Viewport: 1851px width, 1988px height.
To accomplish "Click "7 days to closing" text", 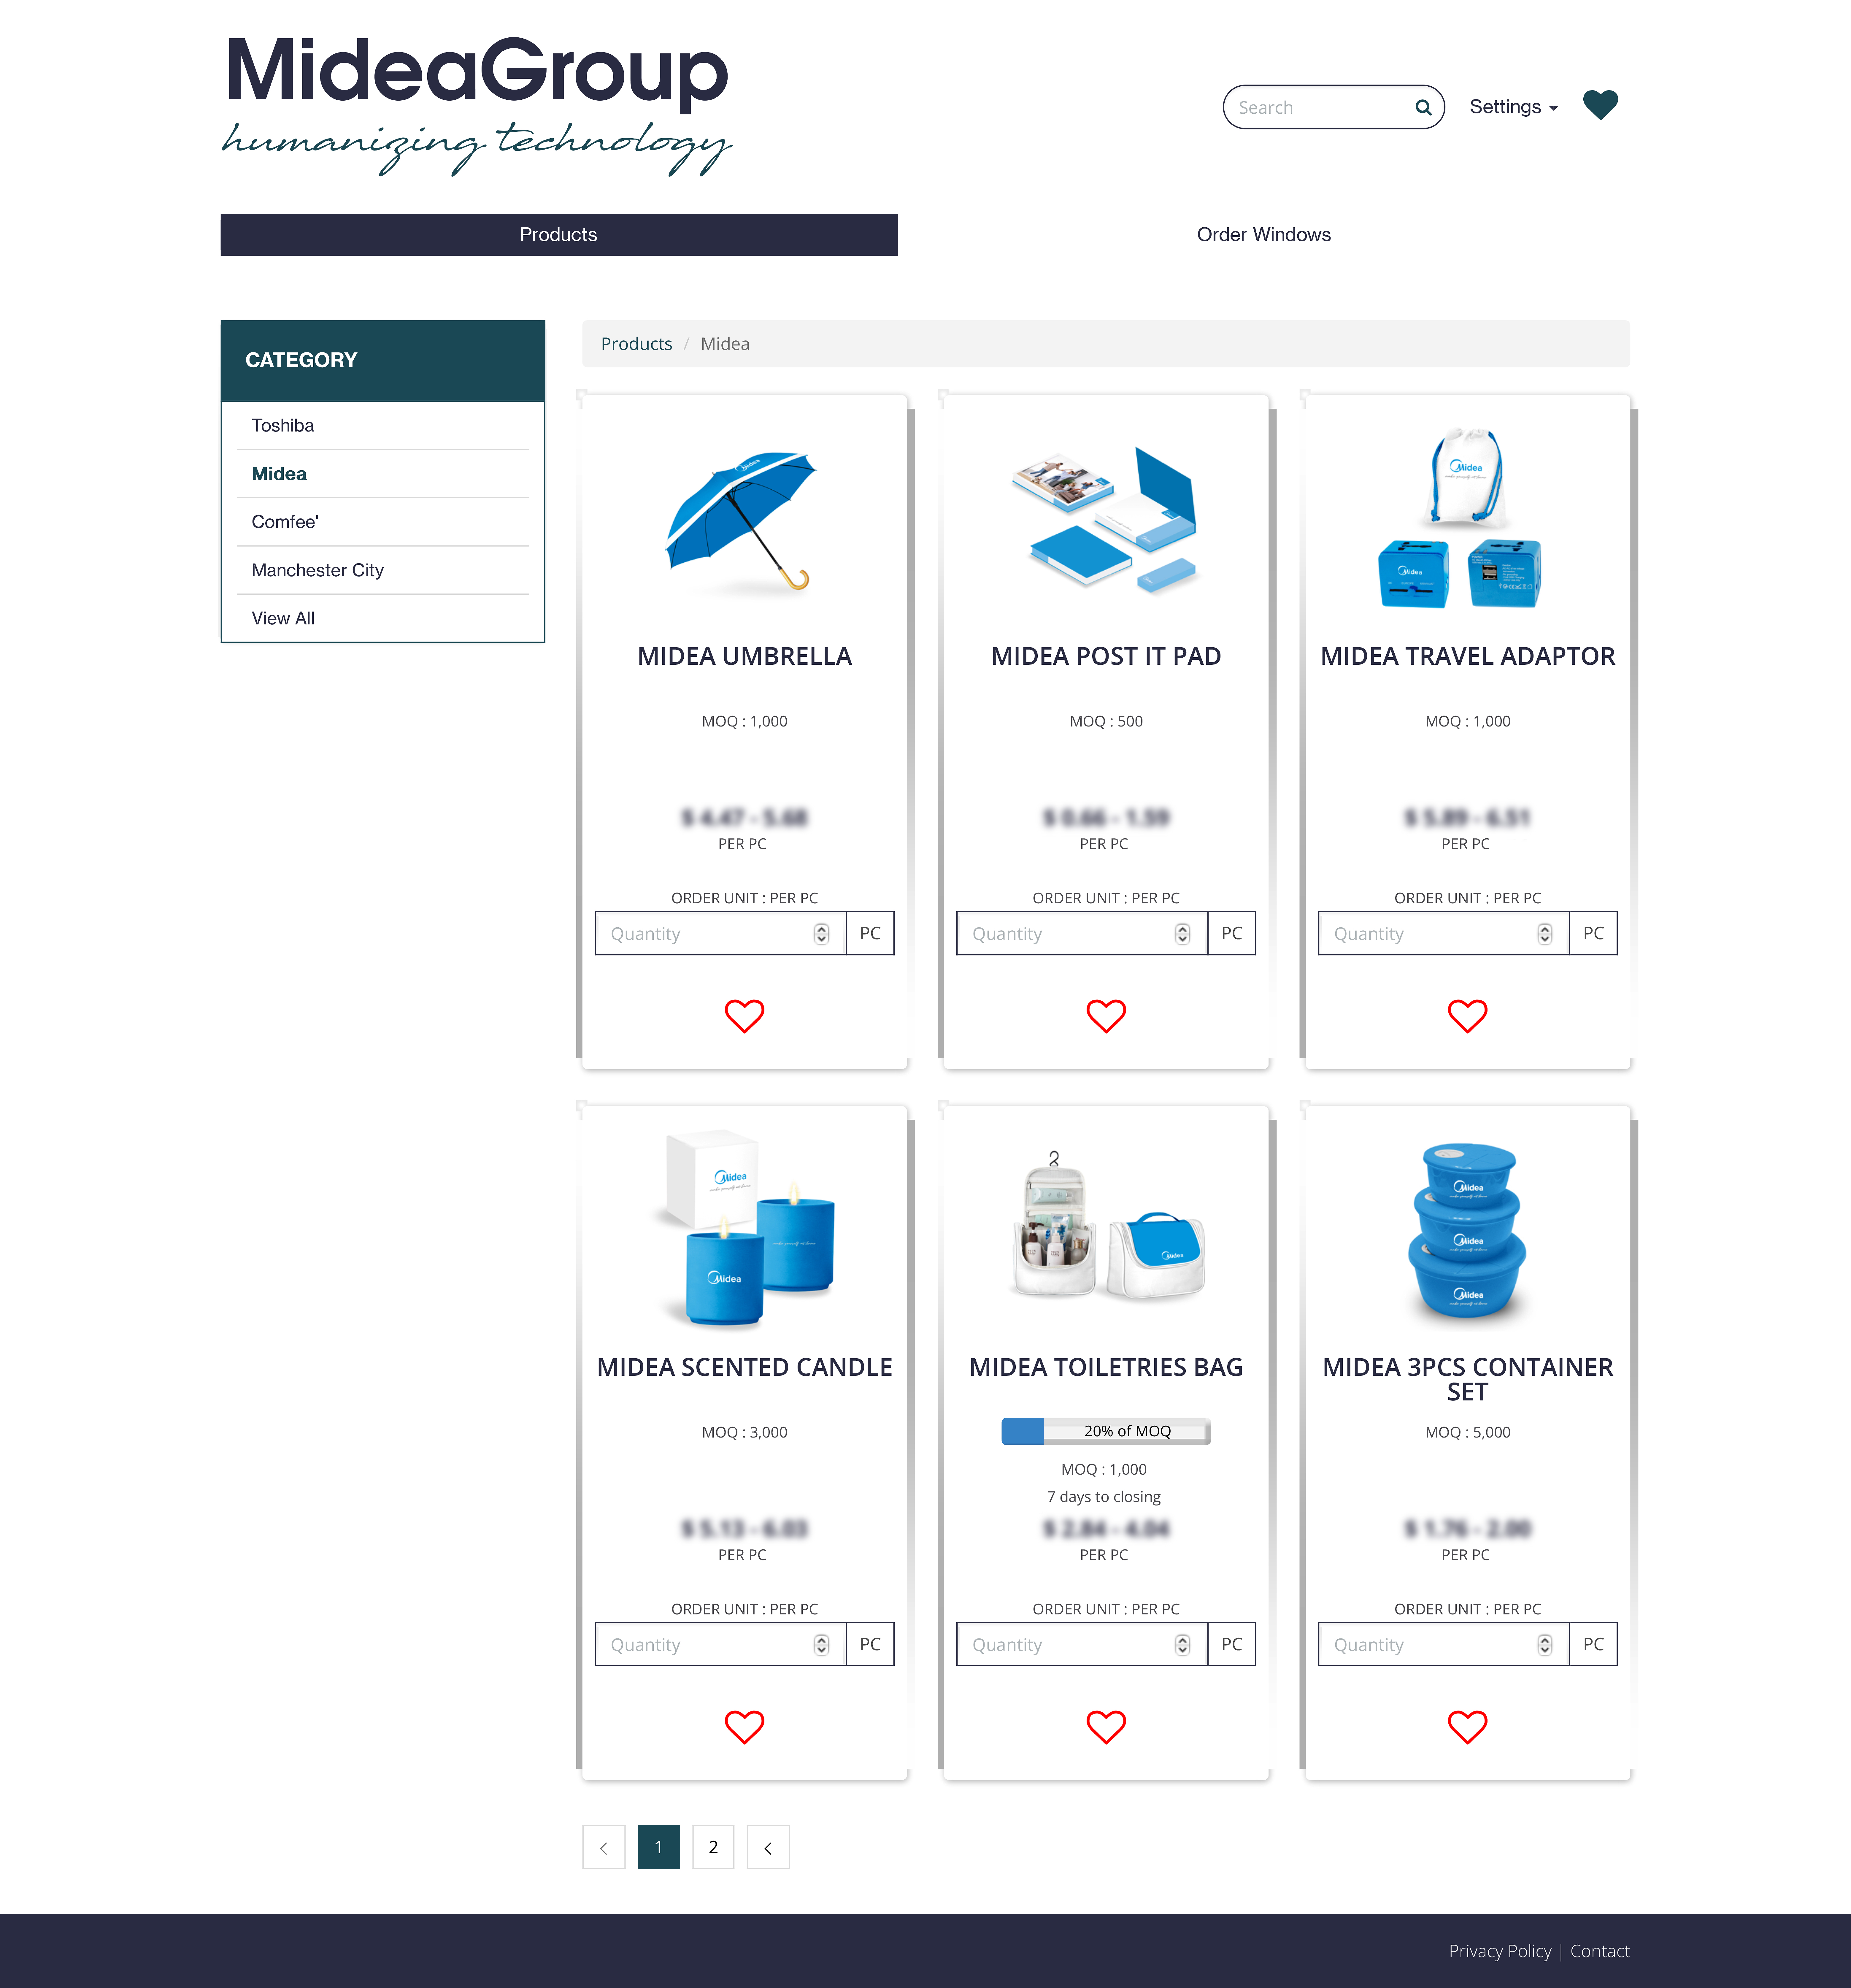I will [x=1104, y=1497].
